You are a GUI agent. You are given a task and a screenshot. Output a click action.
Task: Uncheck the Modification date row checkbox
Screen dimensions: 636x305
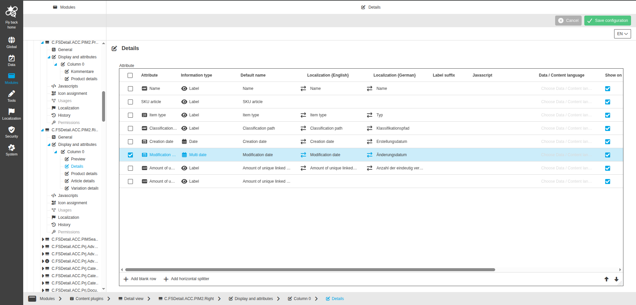click(x=130, y=155)
